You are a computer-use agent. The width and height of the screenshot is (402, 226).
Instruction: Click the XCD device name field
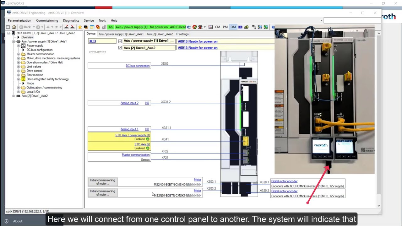tap(102, 41)
